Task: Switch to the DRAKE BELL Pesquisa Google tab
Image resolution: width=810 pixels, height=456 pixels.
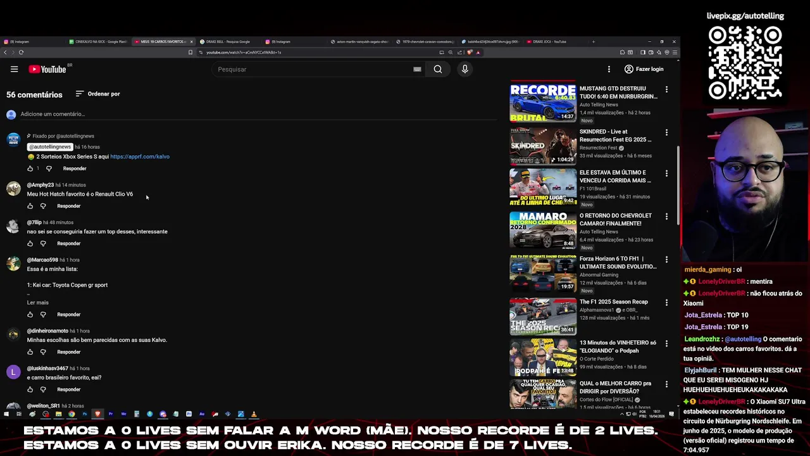Action: tap(229, 42)
